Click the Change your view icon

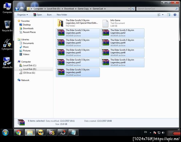[159, 15]
